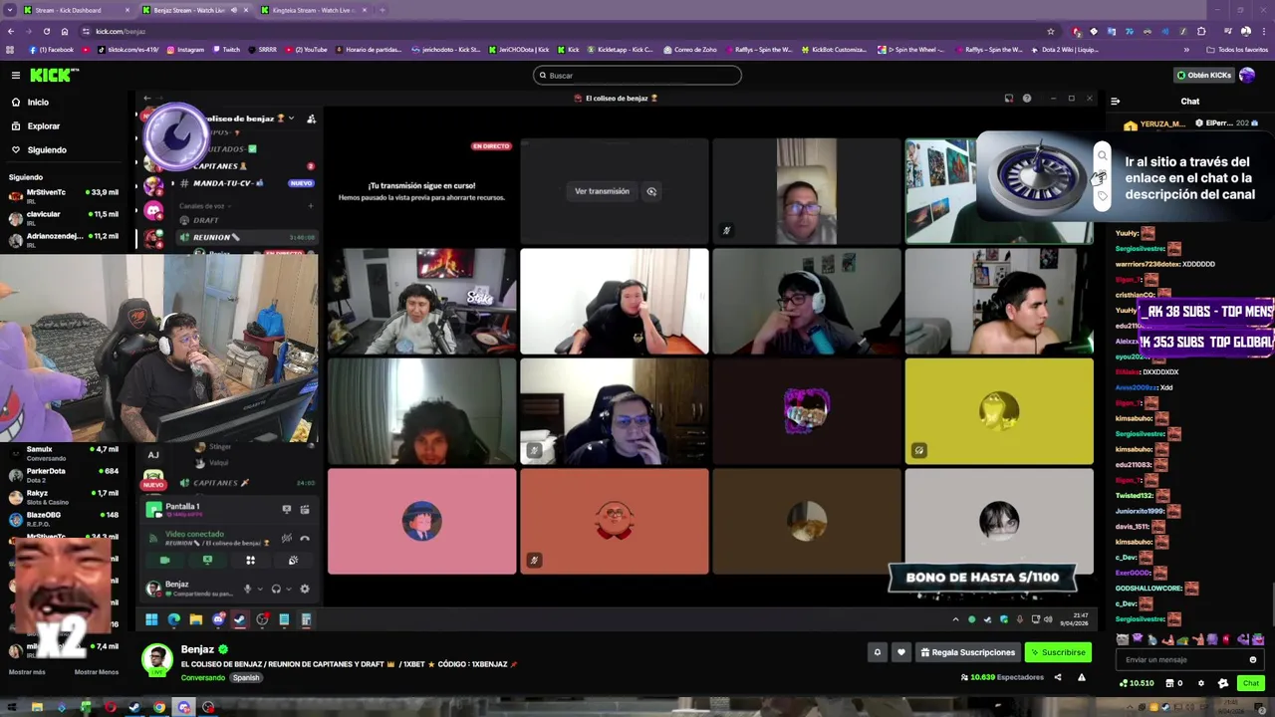Reload the page
Screen dimensions: 1275x717
[46, 31]
